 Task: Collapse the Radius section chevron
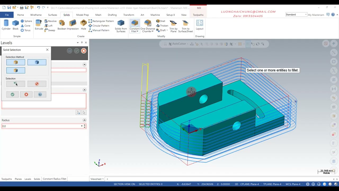click(84, 120)
